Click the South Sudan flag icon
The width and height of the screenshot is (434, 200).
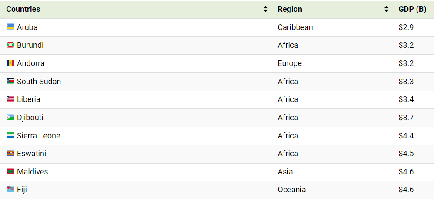click(10, 81)
